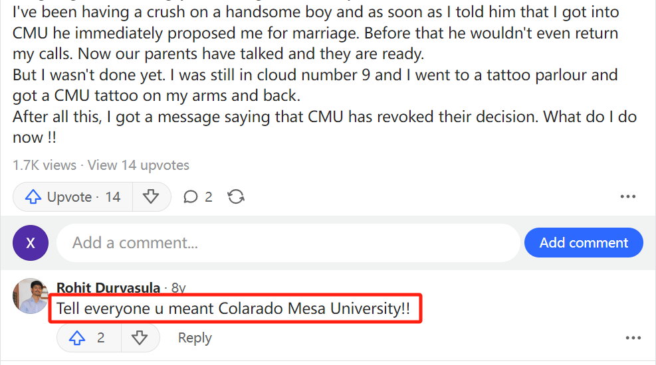Click the blue Add comment button
Image resolution: width=656 pixels, height=365 pixels.
tap(584, 243)
